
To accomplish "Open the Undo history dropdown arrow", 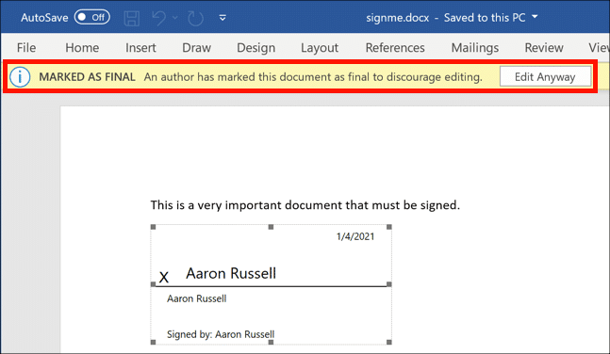I will click(x=175, y=18).
